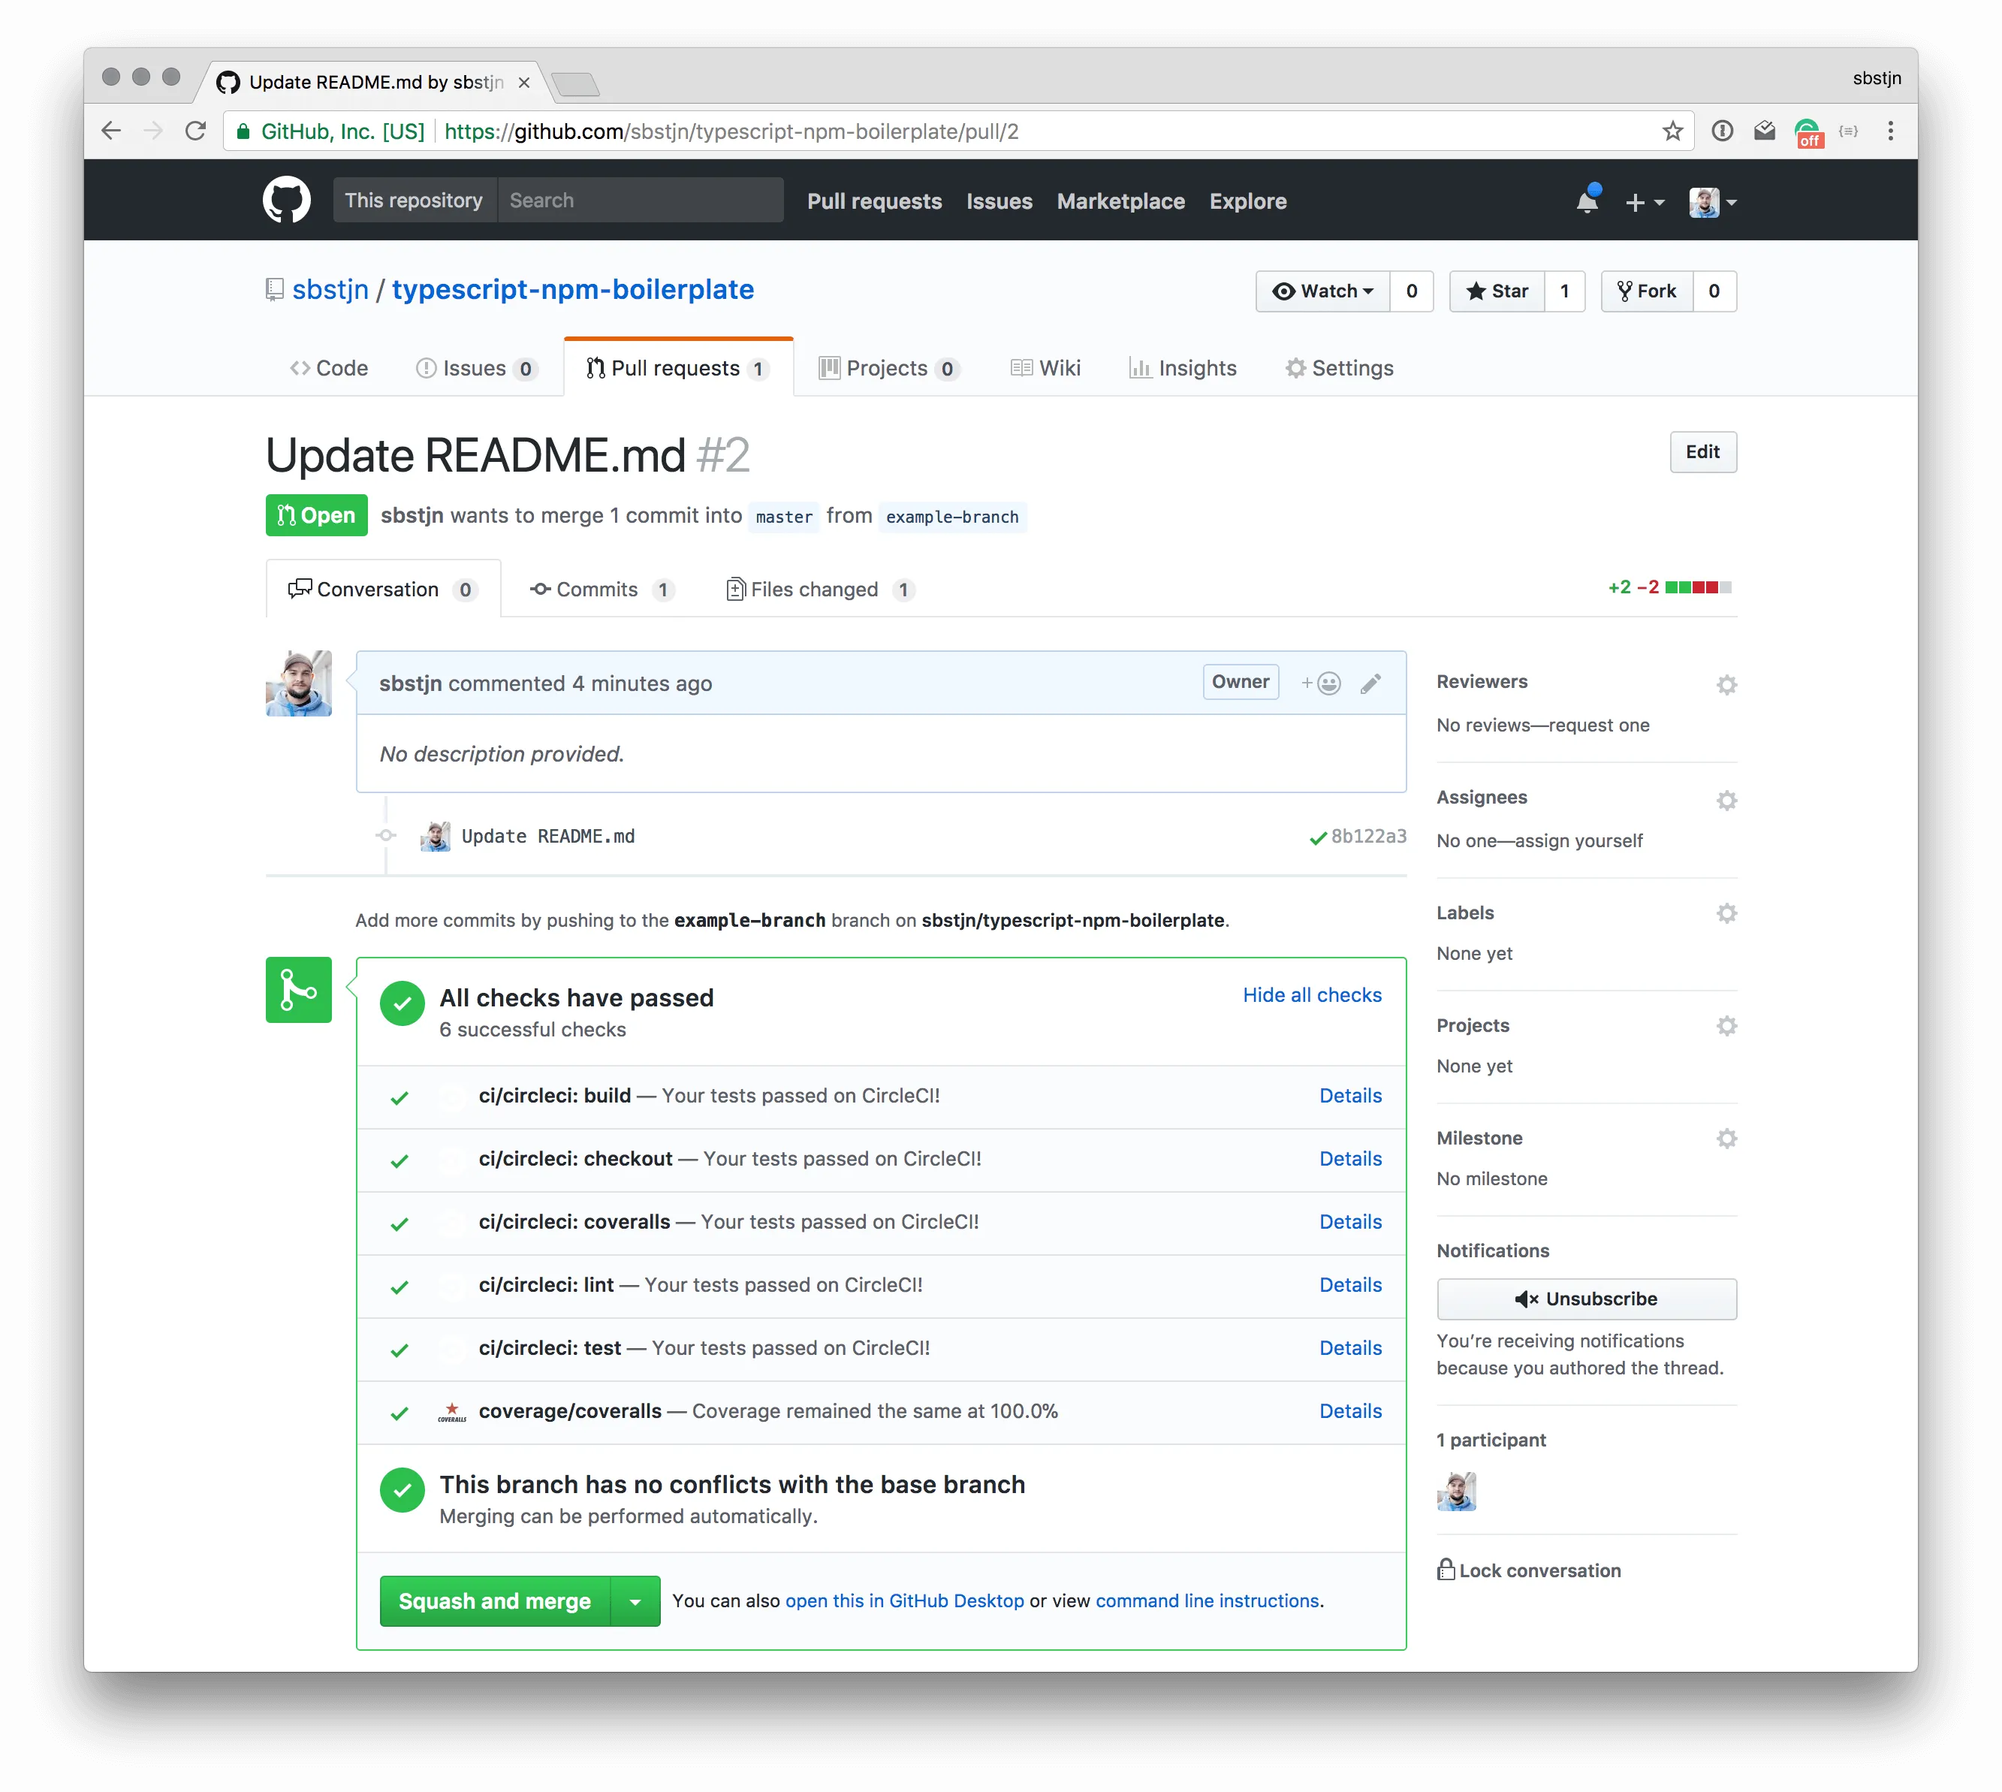The width and height of the screenshot is (2002, 1792).
Task: Click the Coveralls star icon on coverage check
Action: coord(453,1411)
